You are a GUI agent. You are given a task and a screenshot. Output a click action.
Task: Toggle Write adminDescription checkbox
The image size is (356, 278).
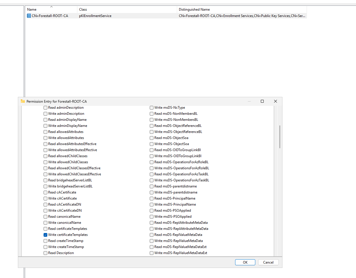click(46, 114)
